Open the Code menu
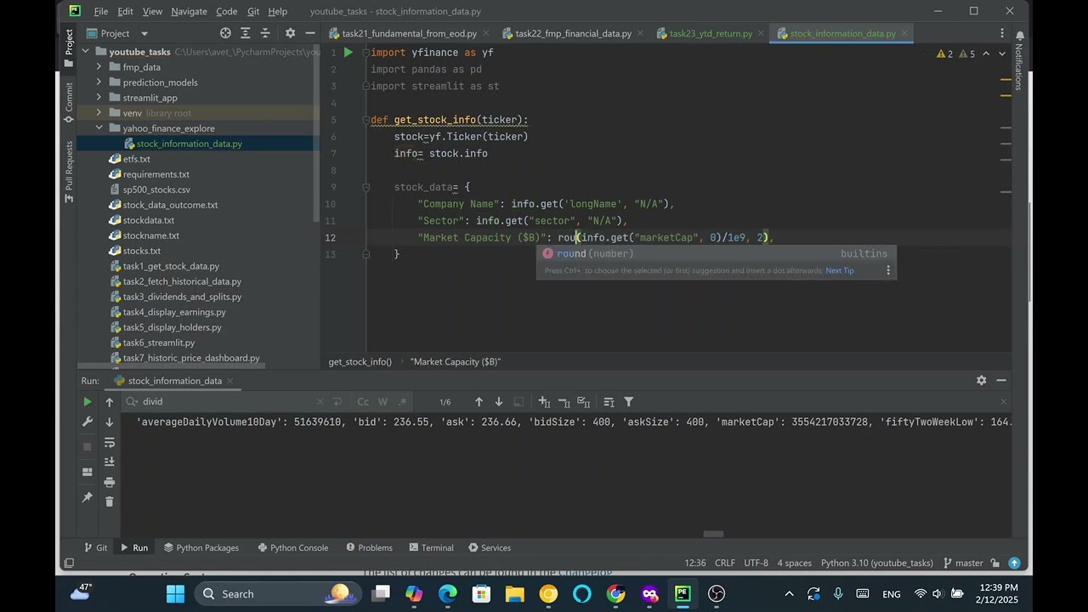The width and height of the screenshot is (1088, 612). 227,11
